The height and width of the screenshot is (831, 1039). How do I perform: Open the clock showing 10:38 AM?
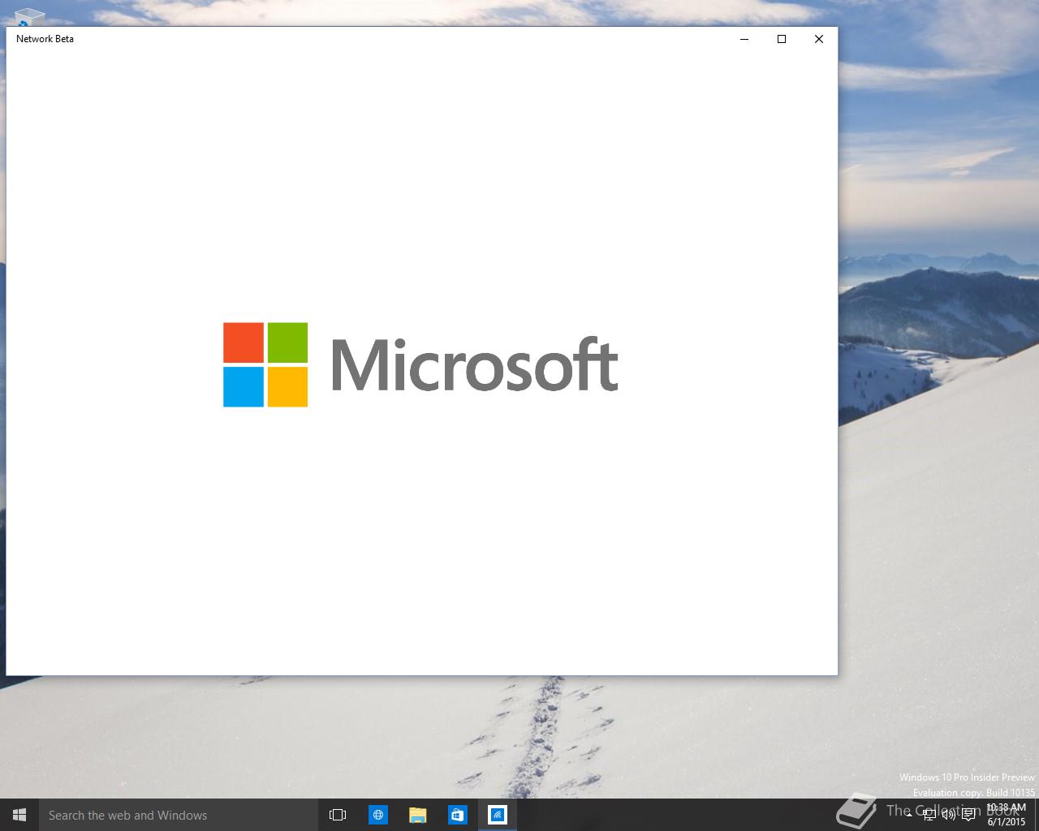tap(1006, 815)
